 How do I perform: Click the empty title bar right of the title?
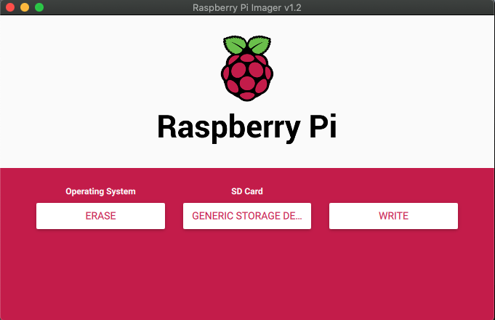pos(407,7)
